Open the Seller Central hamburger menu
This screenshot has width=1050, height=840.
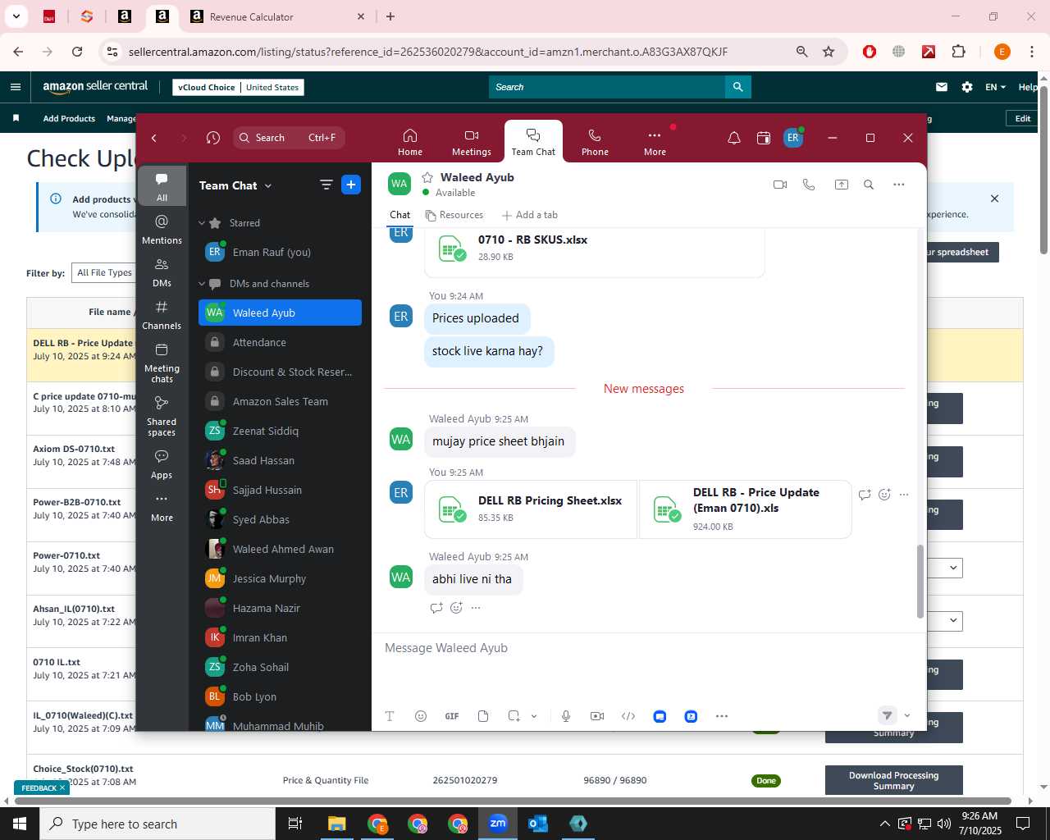click(16, 87)
